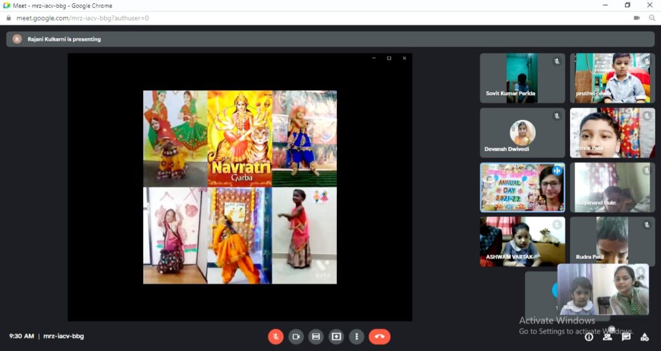Click 'Rajani Kulkarni is presenting' banner text
The image size is (661, 351).
pyautogui.click(x=64, y=39)
